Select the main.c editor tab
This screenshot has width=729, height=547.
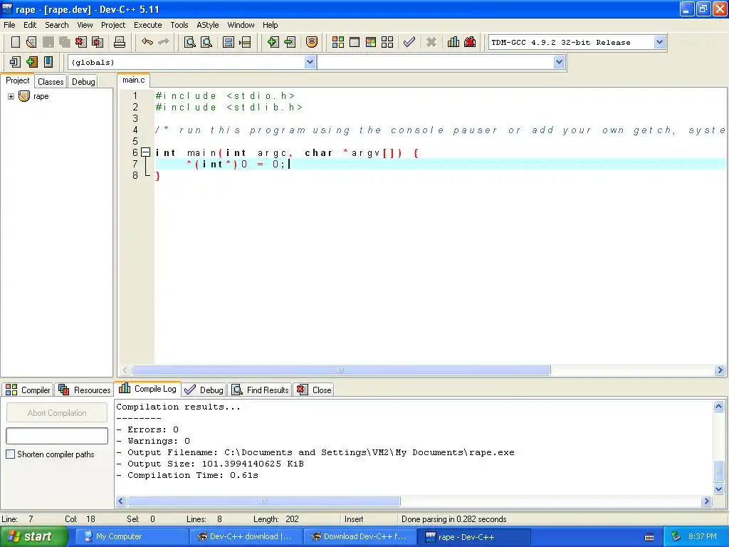pyautogui.click(x=133, y=80)
